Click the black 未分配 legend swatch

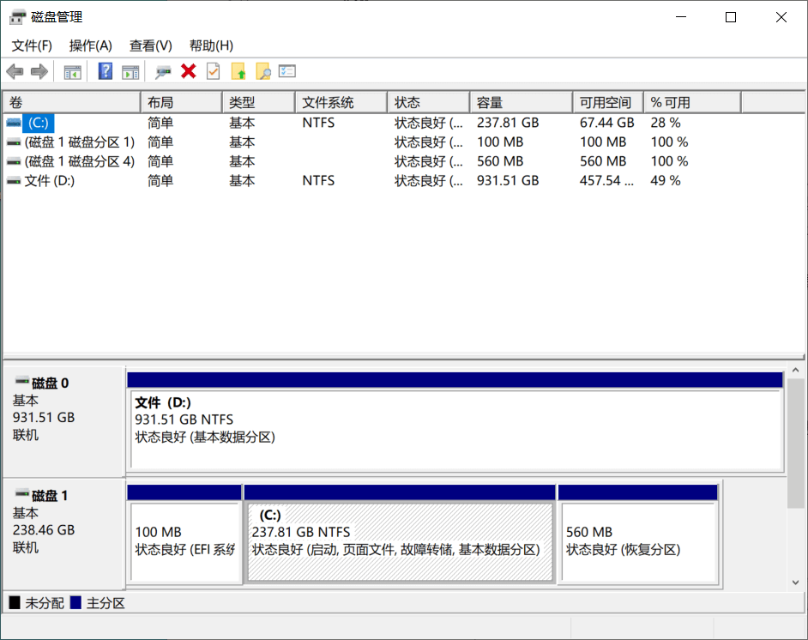tap(15, 602)
